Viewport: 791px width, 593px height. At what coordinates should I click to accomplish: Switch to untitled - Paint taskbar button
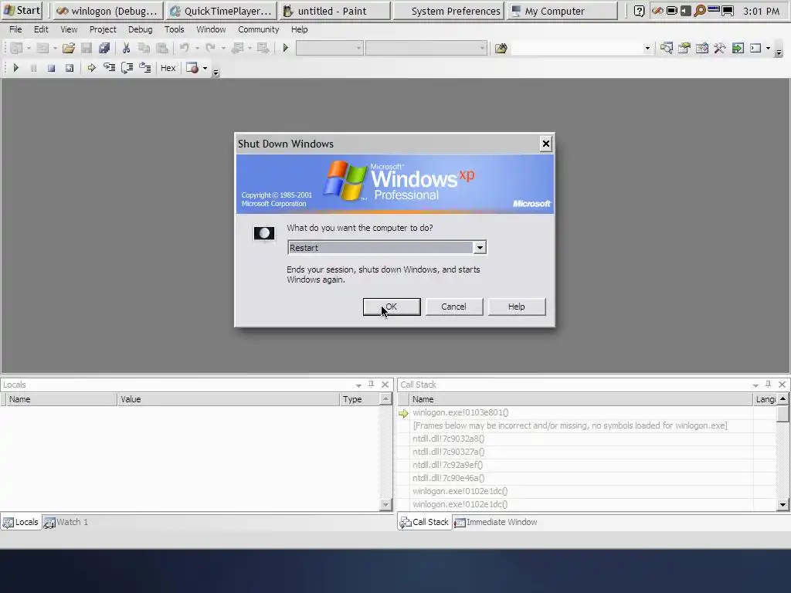(x=335, y=11)
